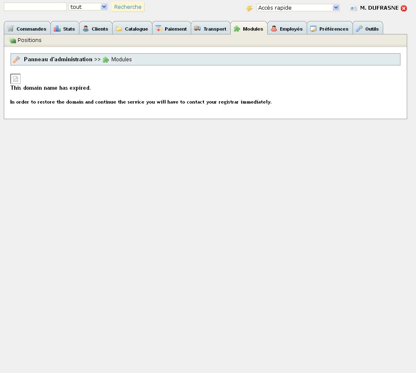
Task: Open the Commandes tab
Action: click(27, 28)
